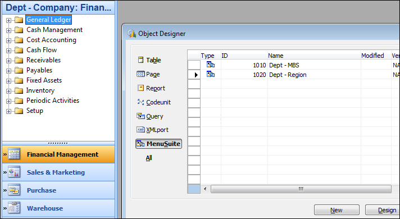The height and width of the screenshot is (219, 400).
Task: Click the Purchase menu icon
Action: 14,190
